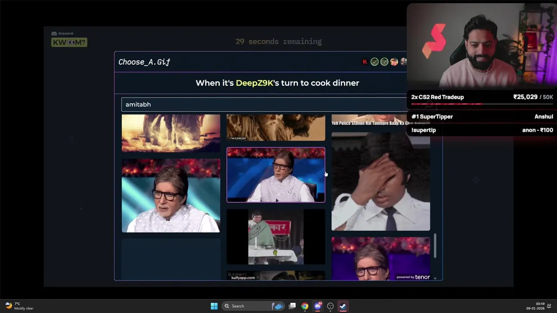This screenshot has height=313, width=557.
Task: Select the large Amitabh GIF with teal background
Action: pos(171,196)
